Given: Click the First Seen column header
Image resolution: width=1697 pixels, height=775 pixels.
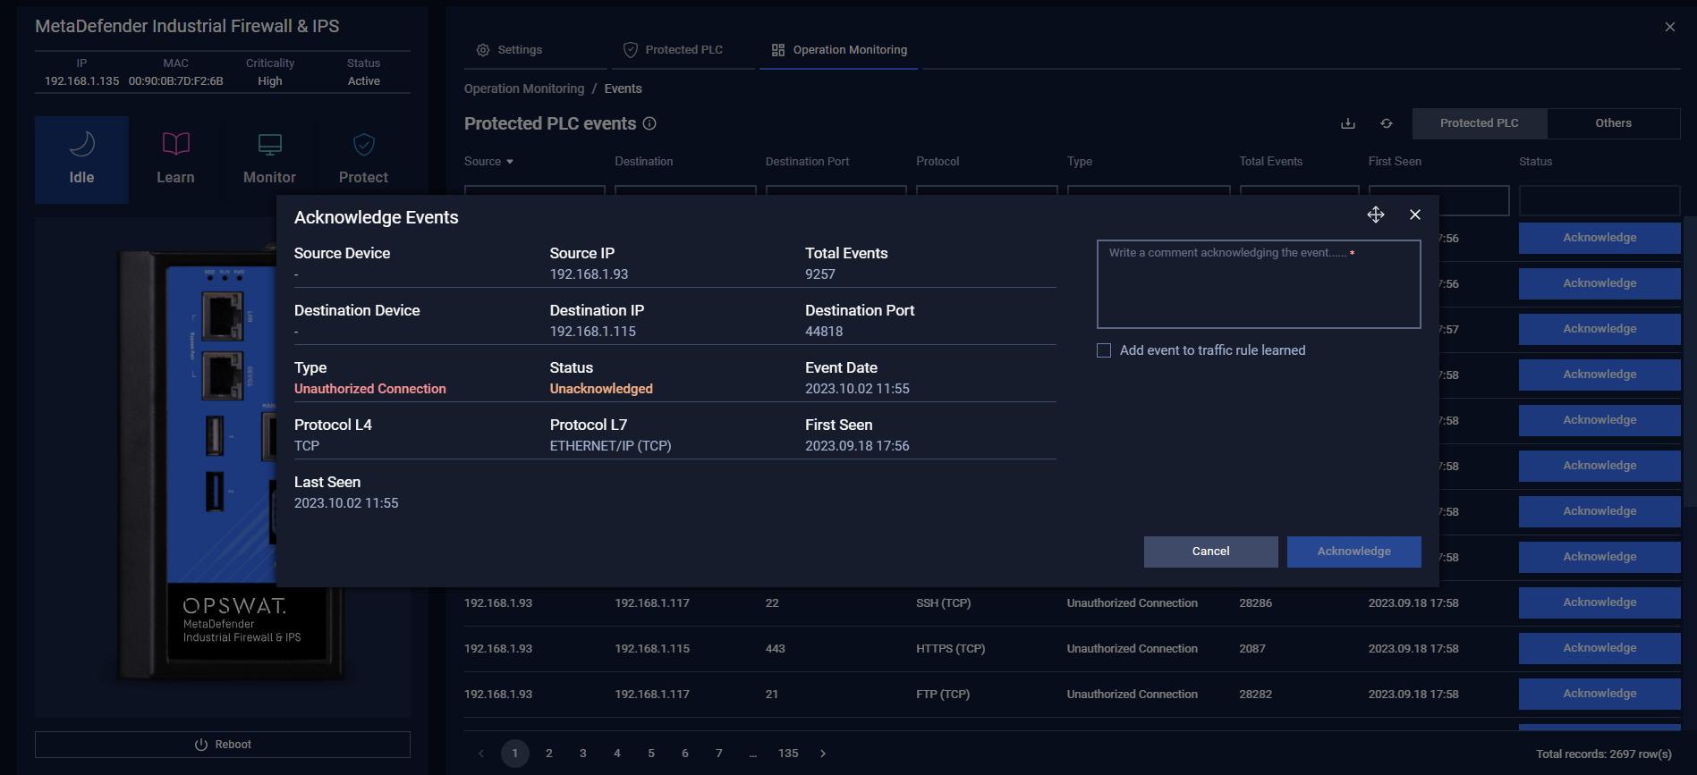Looking at the screenshot, I should tap(1395, 162).
